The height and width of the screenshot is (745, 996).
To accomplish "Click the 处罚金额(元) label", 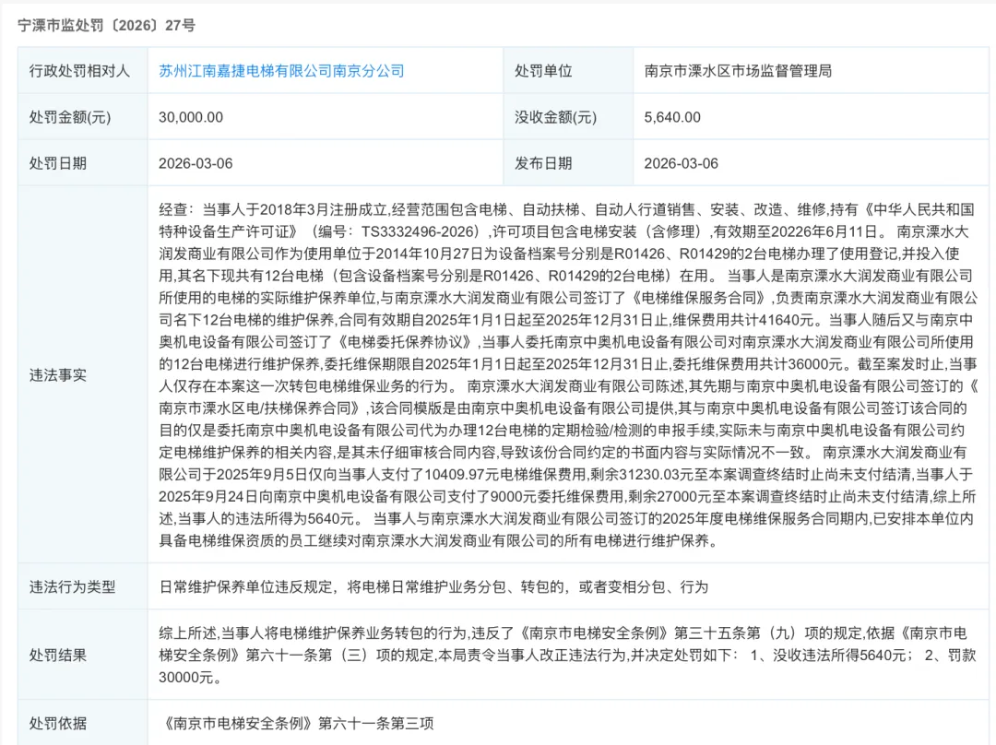I will [x=70, y=117].
